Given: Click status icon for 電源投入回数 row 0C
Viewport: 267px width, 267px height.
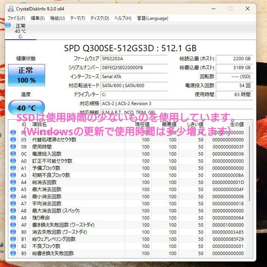Looking at the screenshot, I should click(13, 154).
